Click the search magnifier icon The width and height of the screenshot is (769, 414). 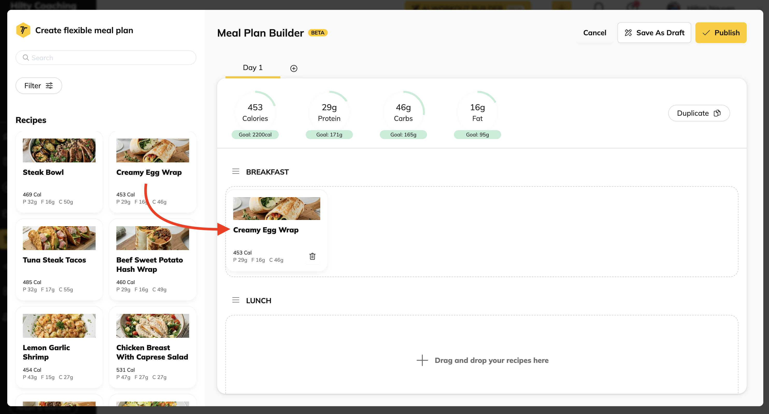[x=26, y=58]
